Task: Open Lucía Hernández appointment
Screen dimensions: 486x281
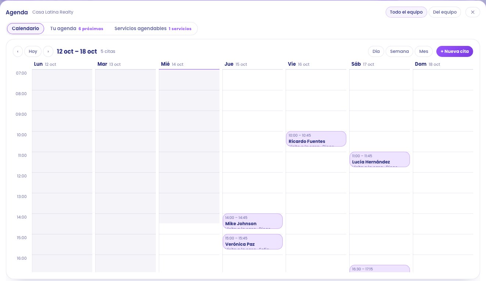Action: [380, 159]
